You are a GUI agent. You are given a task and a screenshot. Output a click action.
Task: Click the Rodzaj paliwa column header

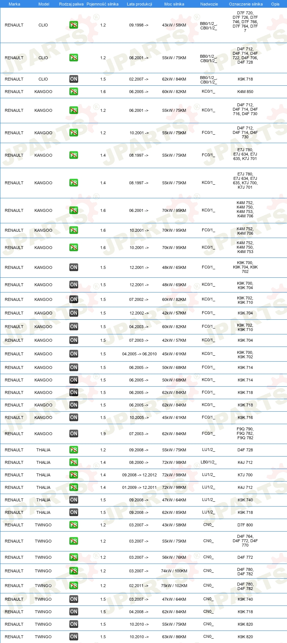pos(71,4)
